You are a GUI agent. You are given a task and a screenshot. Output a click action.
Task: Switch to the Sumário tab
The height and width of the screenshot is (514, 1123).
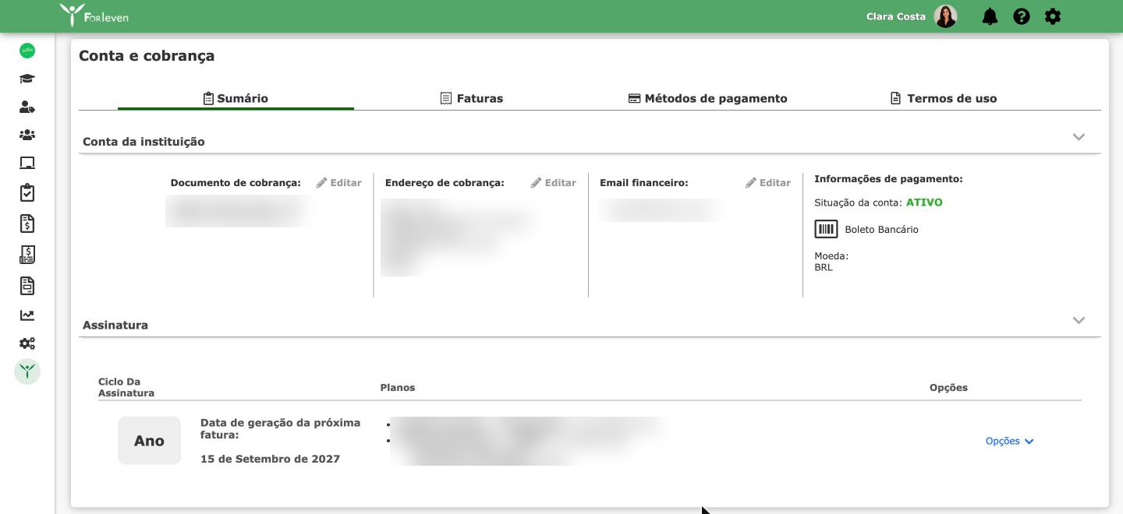236,98
